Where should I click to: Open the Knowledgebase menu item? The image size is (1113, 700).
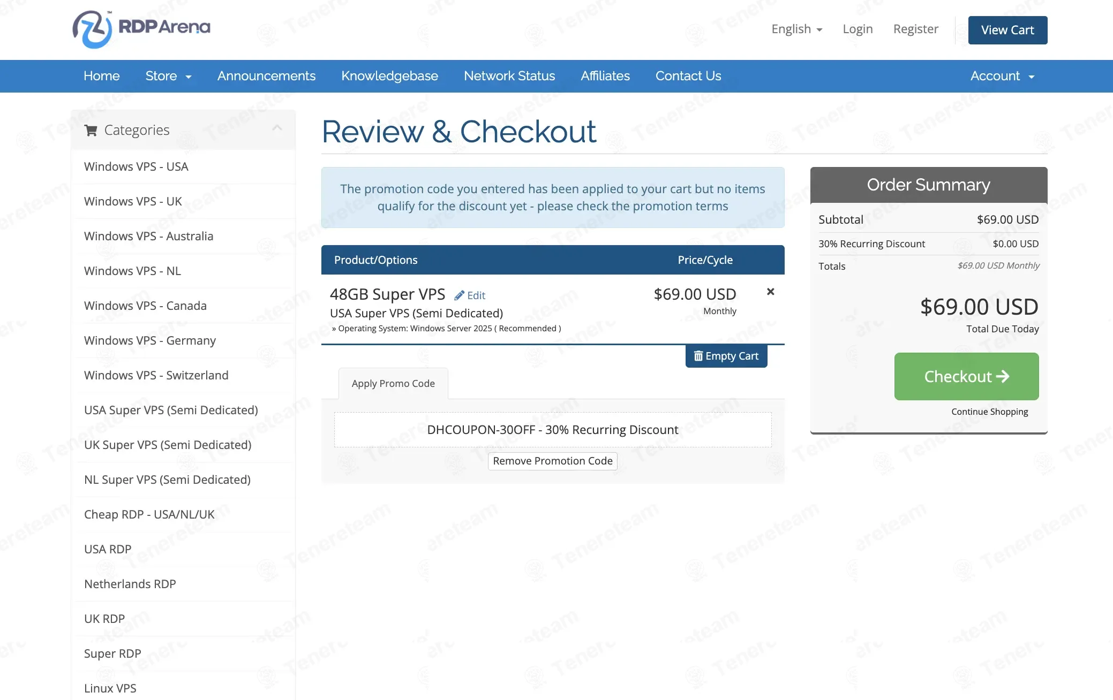tap(389, 76)
